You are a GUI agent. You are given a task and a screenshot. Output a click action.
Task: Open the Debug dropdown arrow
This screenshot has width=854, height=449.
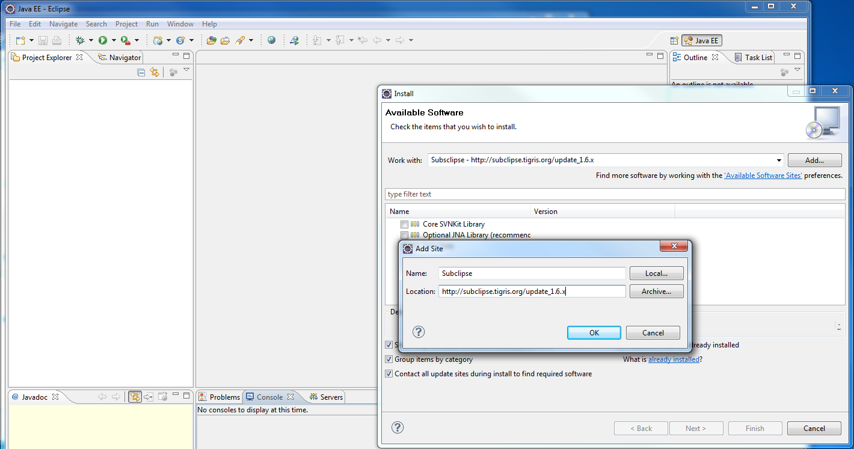click(x=91, y=40)
